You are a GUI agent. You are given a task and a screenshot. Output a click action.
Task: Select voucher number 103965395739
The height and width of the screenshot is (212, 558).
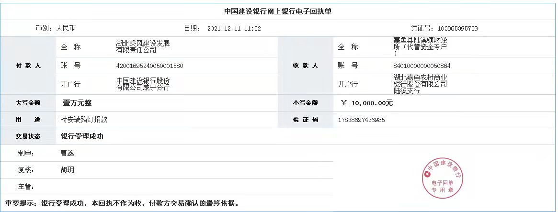coord(457,28)
